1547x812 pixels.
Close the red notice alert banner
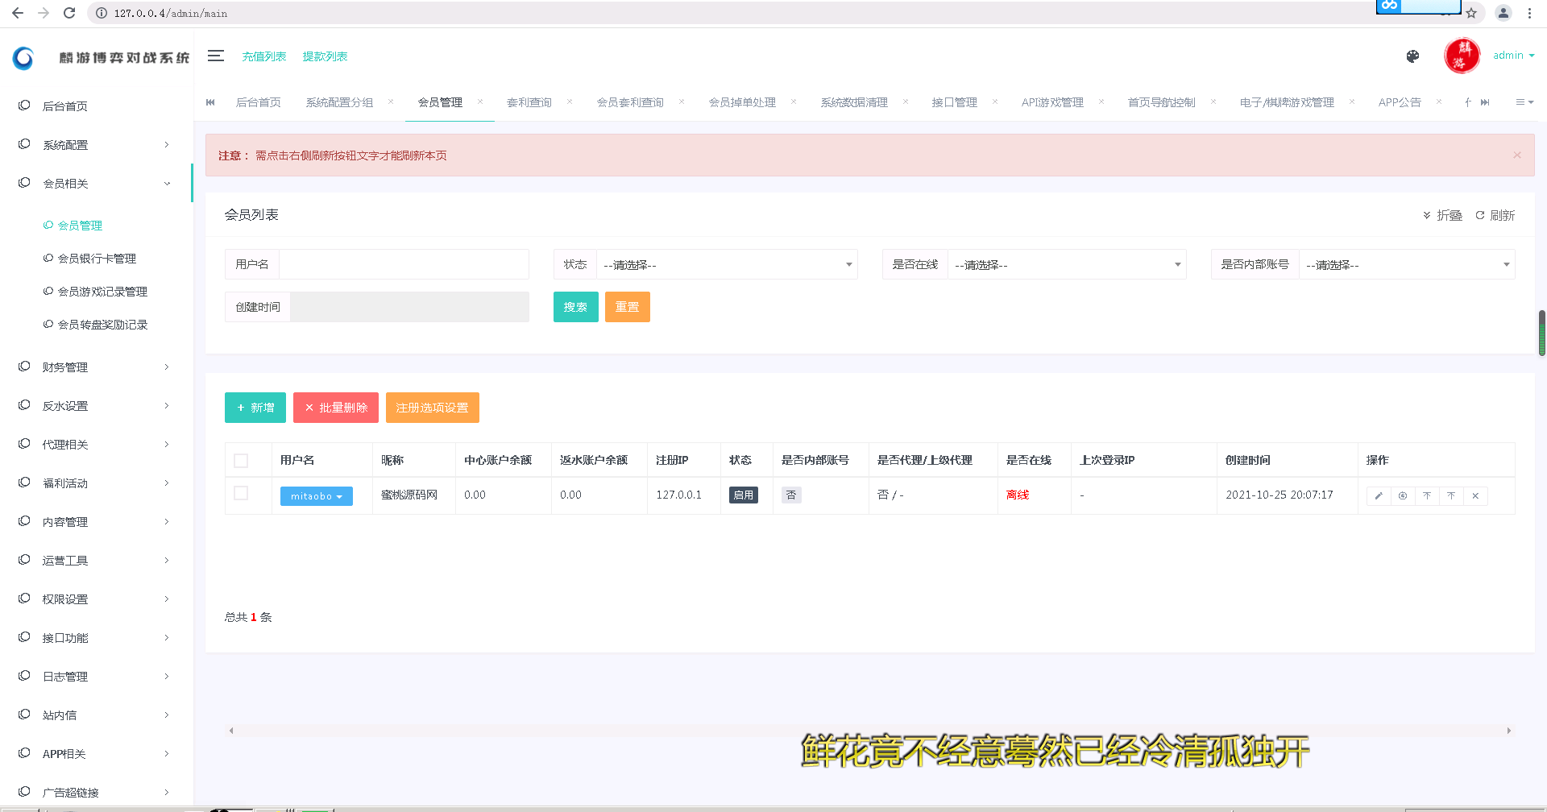(1517, 155)
